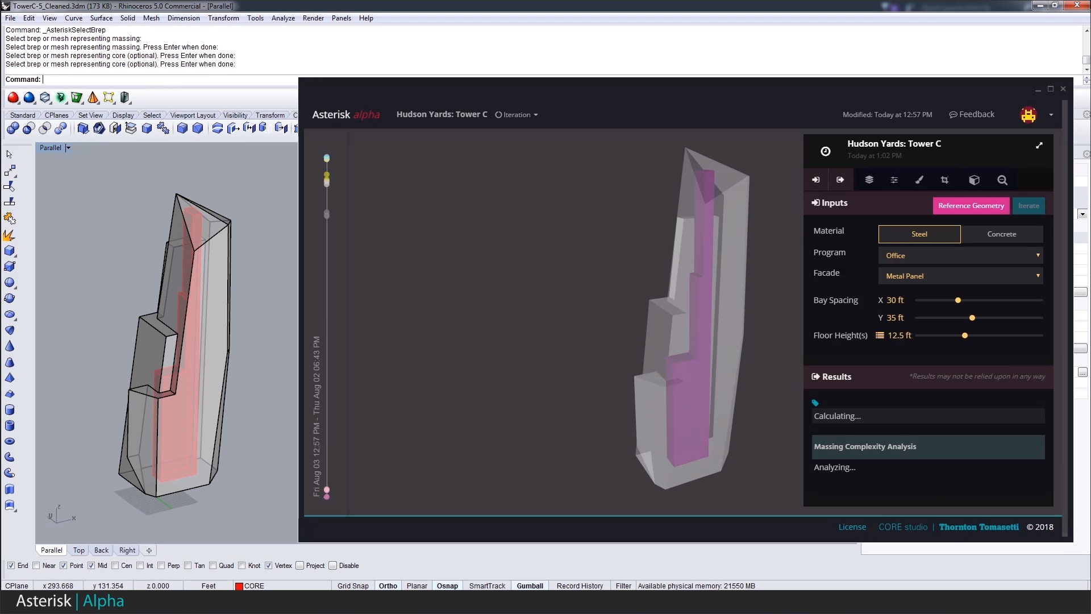Select Steel material option

[919, 234]
